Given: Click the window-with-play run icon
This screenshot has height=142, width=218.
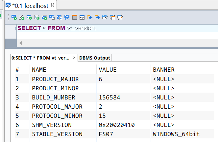Looking at the screenshot, I should 29,17.
